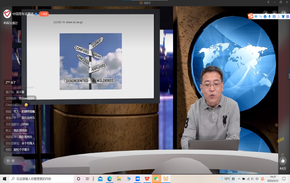
Task: Click the thumbs-up like button
Action: [282, 161]
